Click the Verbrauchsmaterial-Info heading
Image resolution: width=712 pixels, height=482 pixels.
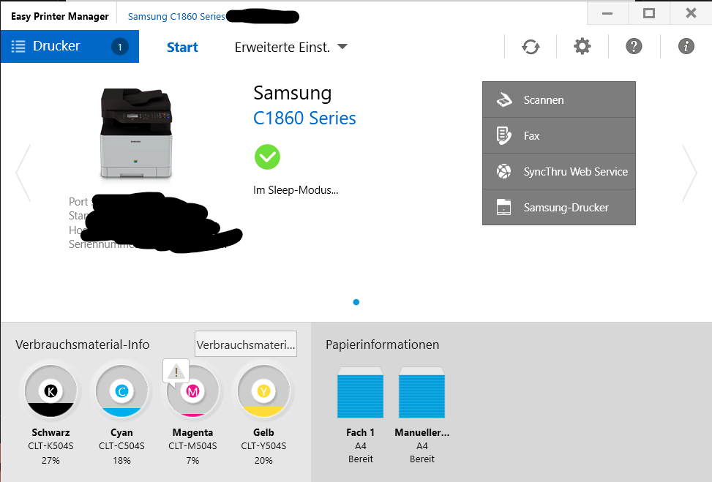click(82, 344)
